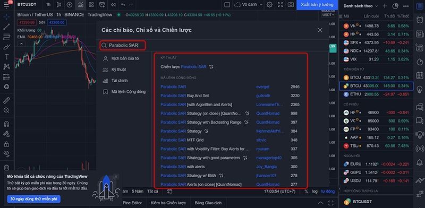The image size is (425, 208).
Task: Open watchlist advanced view pie icon
Action: pyautogui.click(x=395, y=6)
